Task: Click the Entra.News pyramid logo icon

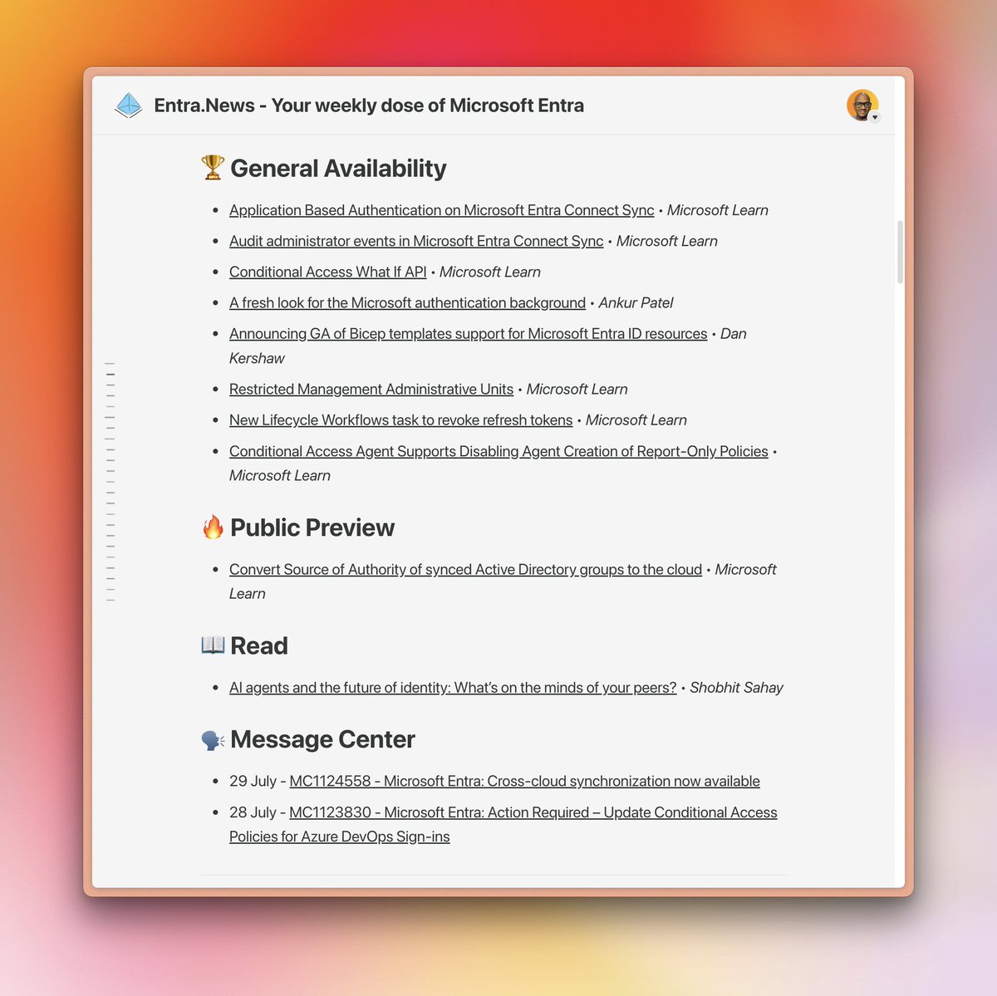Action: pyautogui.click(x=129, y=105)
